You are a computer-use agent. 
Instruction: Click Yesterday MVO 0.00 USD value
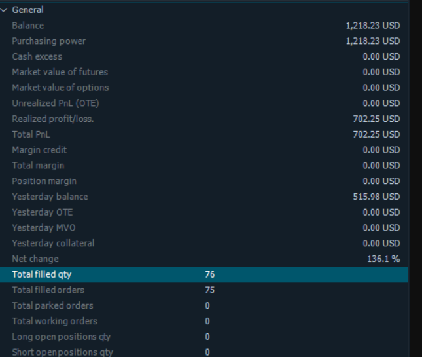tap(381, 228)
